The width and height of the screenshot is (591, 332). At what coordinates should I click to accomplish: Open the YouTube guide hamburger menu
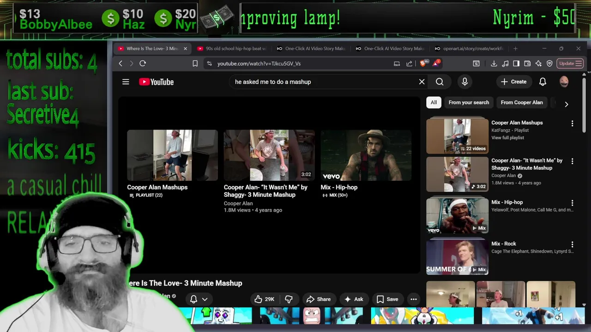126,82
